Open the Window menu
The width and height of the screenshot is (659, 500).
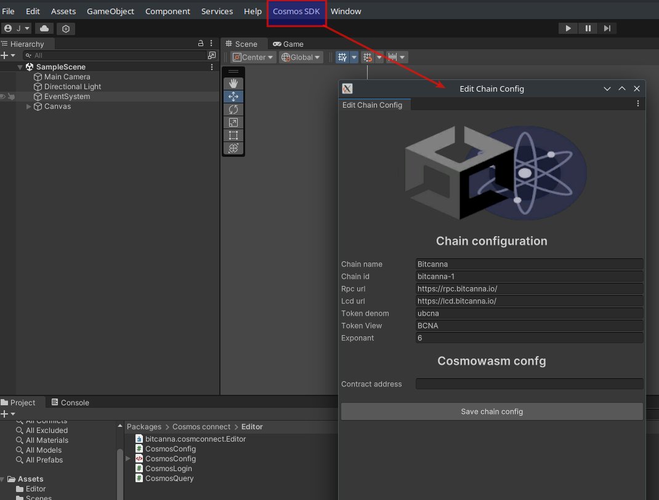point(346,11)
